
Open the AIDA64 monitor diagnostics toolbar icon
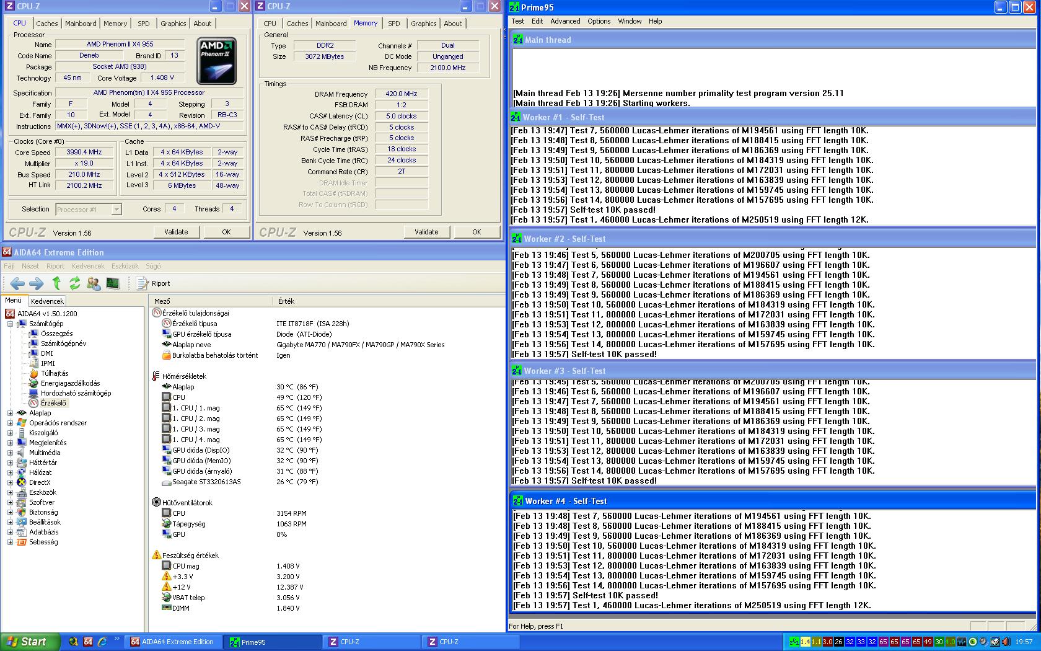(x=112, y=283)
